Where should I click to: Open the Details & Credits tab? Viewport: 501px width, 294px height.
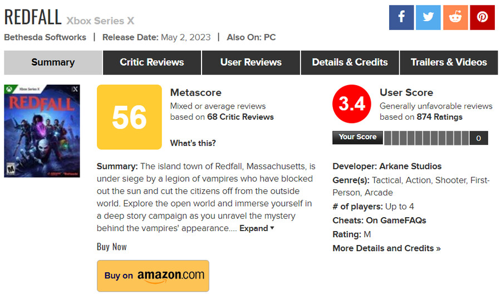(350, 62)
